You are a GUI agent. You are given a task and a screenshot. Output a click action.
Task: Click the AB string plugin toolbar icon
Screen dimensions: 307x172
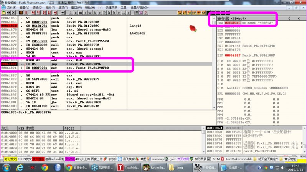coord(189,13)
